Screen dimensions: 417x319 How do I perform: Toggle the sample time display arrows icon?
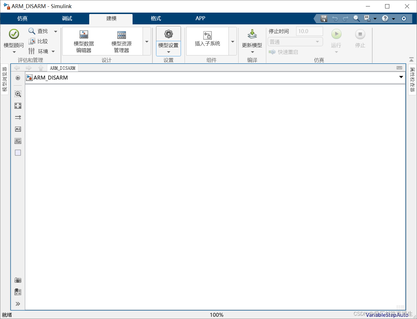[18, 117]
